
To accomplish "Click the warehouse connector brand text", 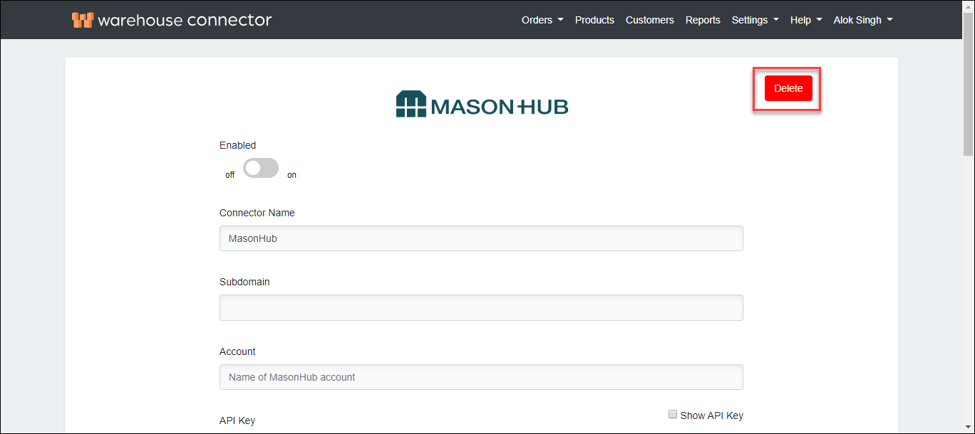I will 185,20.
